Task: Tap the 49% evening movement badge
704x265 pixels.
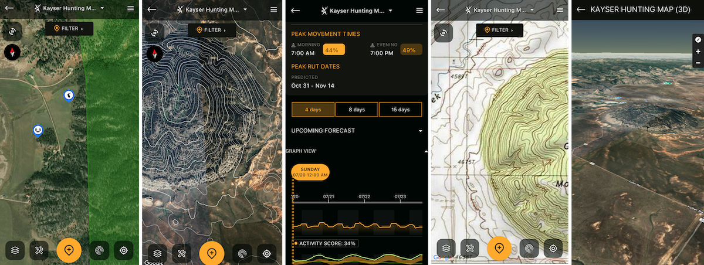Action: point(411,50)
